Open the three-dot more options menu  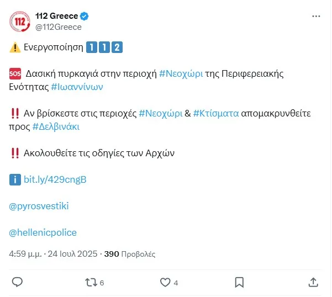[x=316, y=16]
